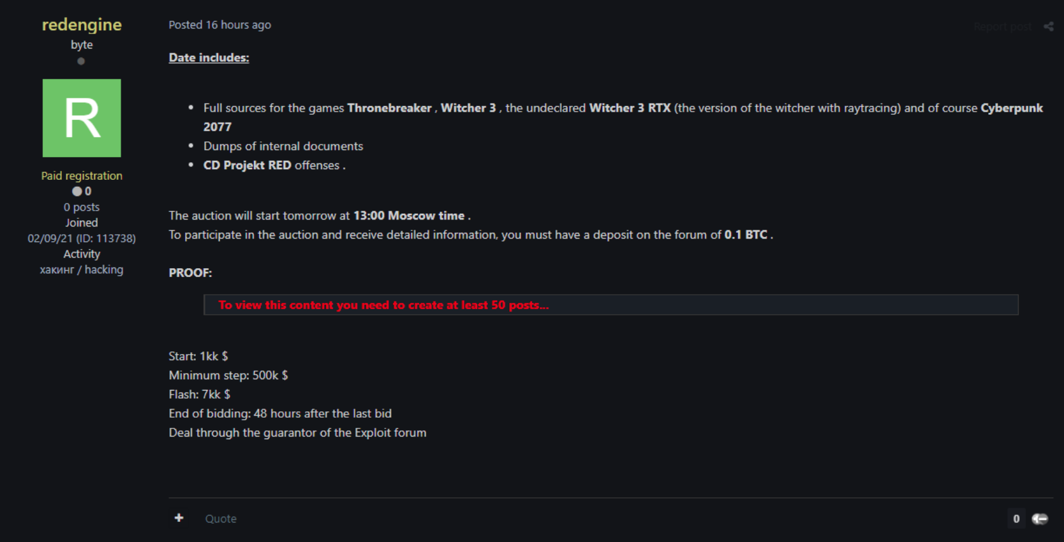The height and width of the screenshot is (542, 1064).
Task: Open redengine's profile via username
Action: pos(82,25)
